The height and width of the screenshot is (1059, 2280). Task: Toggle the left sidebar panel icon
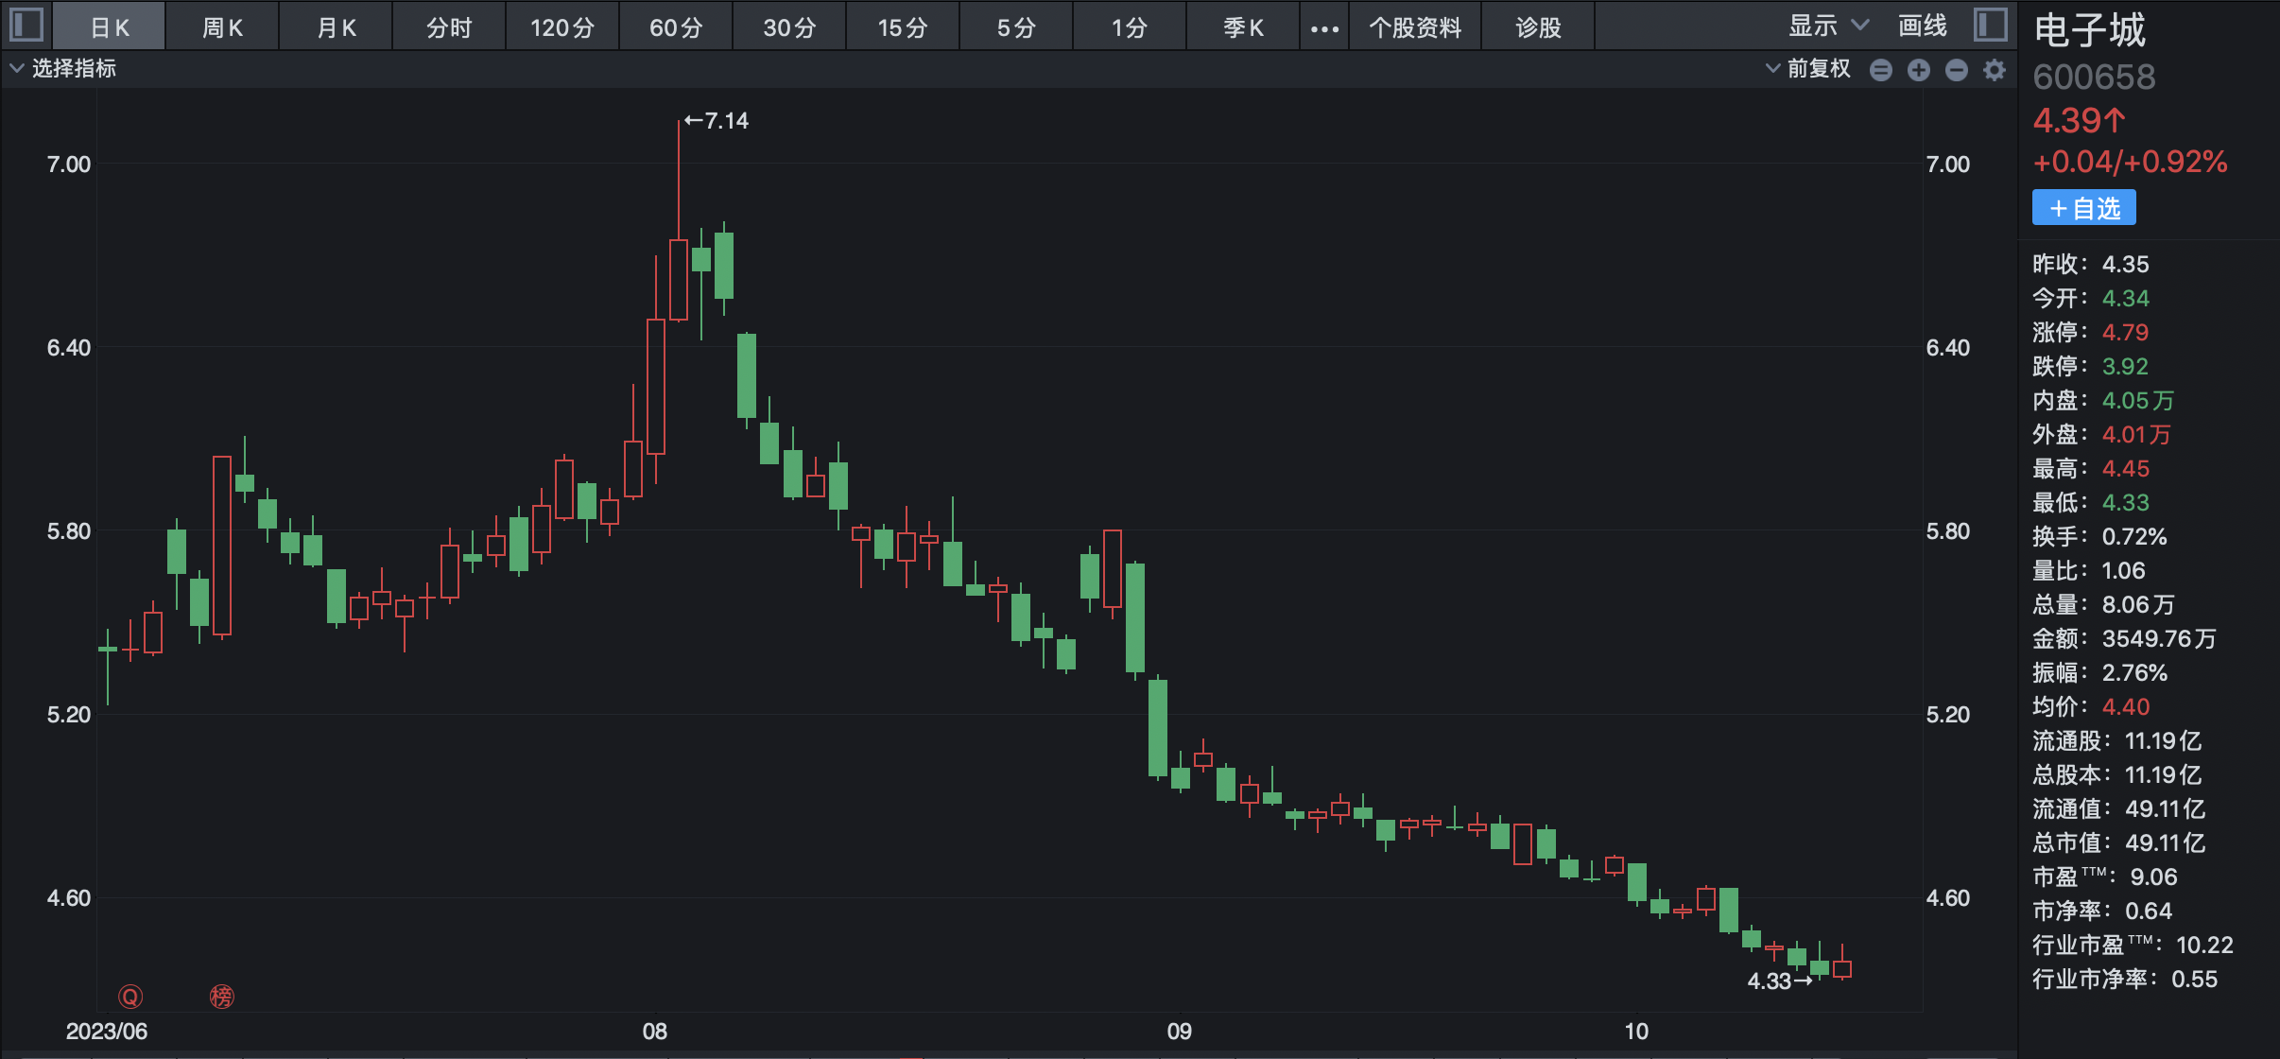(x=26, y=25)
